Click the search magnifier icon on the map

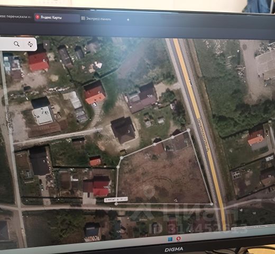[16, 44]
